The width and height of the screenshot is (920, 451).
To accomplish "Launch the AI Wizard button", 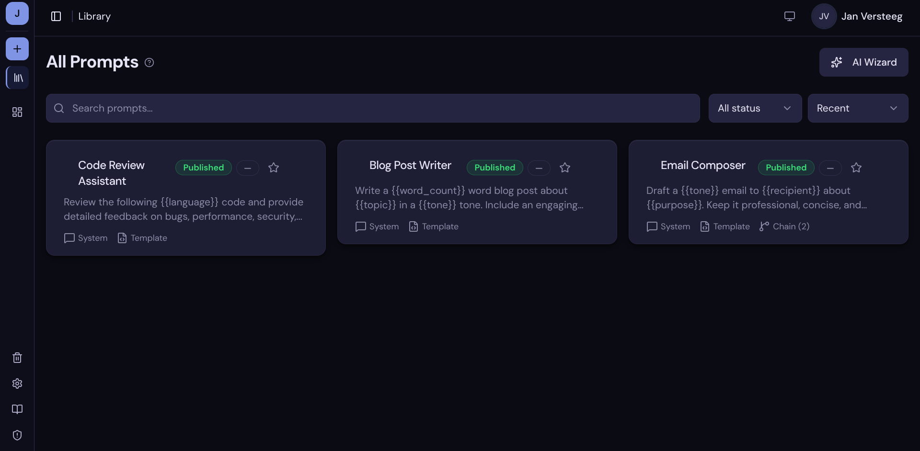I will click(863, 62).
